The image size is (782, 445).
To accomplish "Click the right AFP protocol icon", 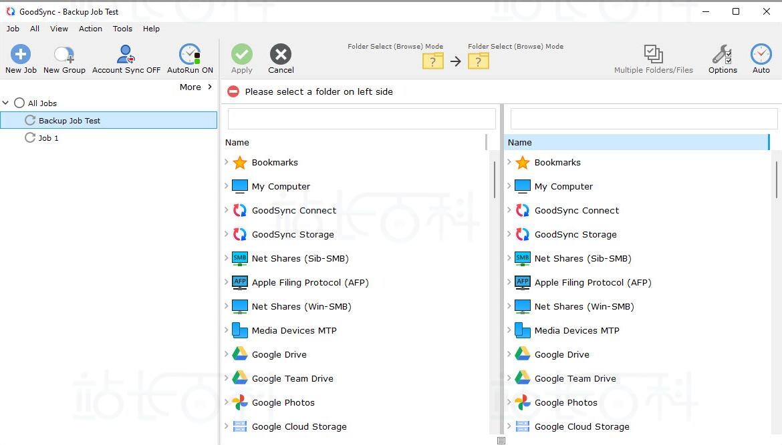I will tap(523, 282).
